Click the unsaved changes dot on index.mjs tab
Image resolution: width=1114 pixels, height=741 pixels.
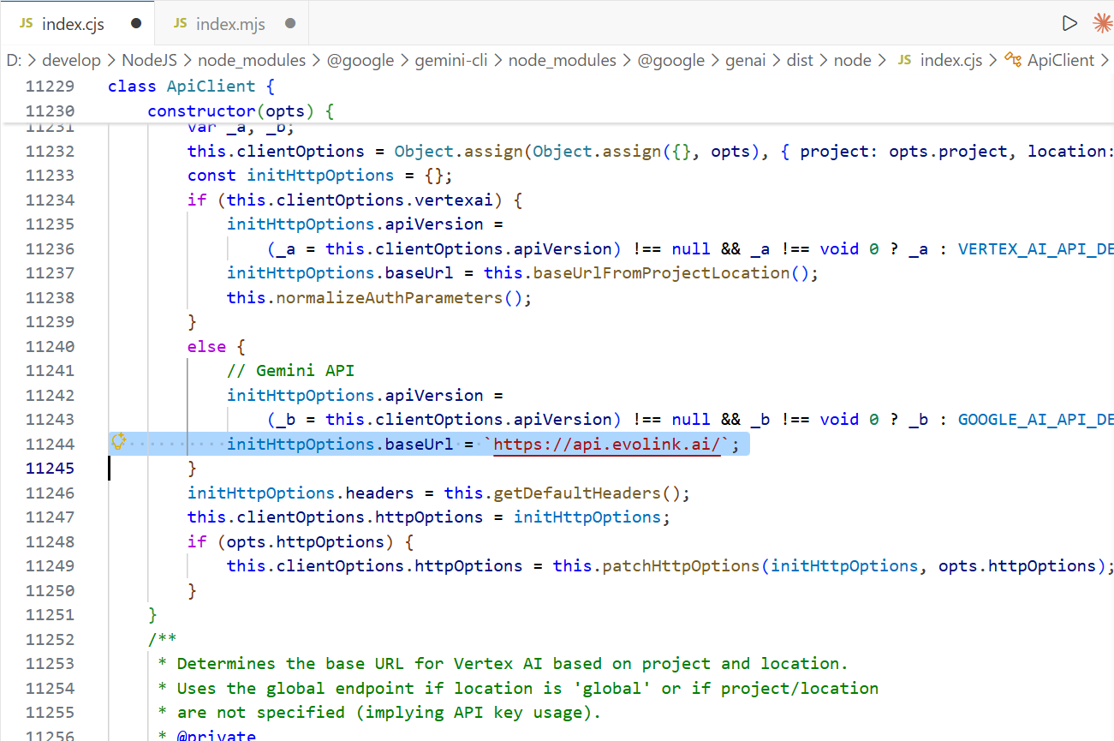click(x=290, y=22)
